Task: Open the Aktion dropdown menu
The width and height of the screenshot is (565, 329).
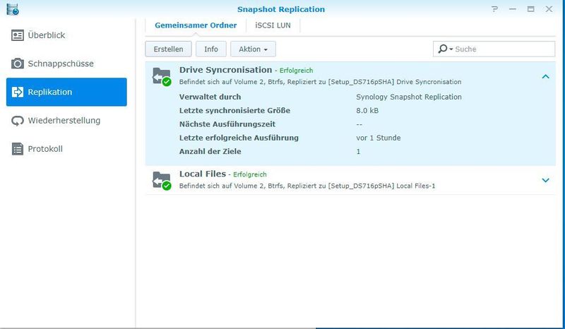Action: click(x=253, y=49)
